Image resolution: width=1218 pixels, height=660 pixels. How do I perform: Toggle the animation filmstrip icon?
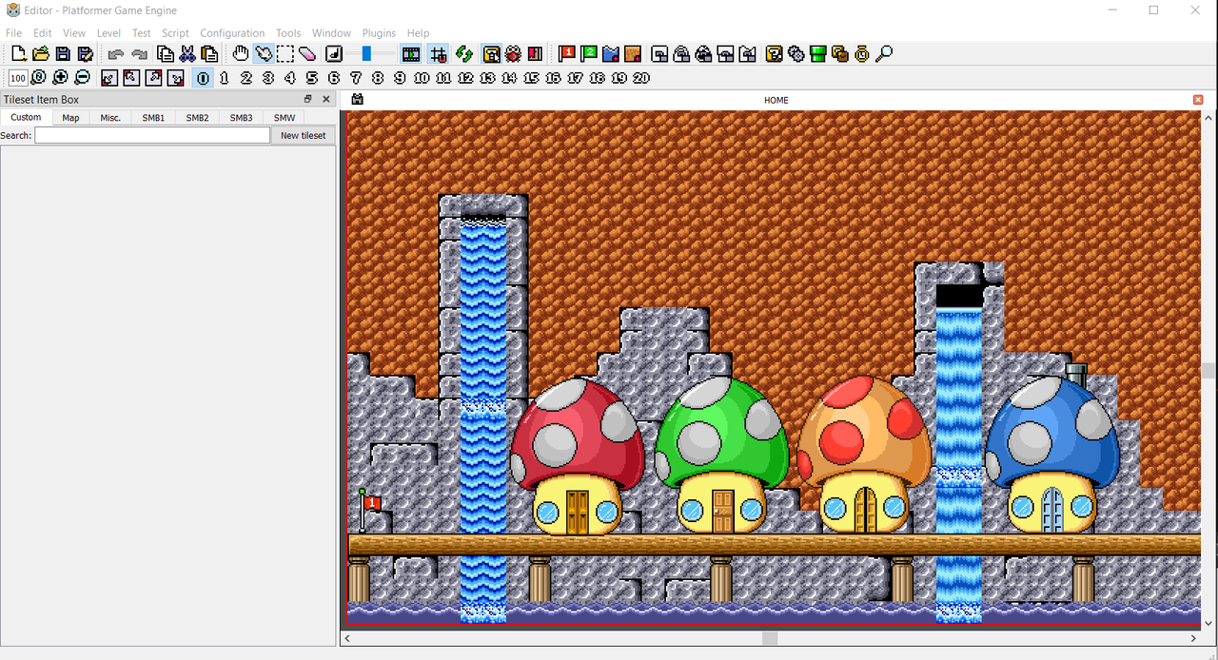(411, 54)
